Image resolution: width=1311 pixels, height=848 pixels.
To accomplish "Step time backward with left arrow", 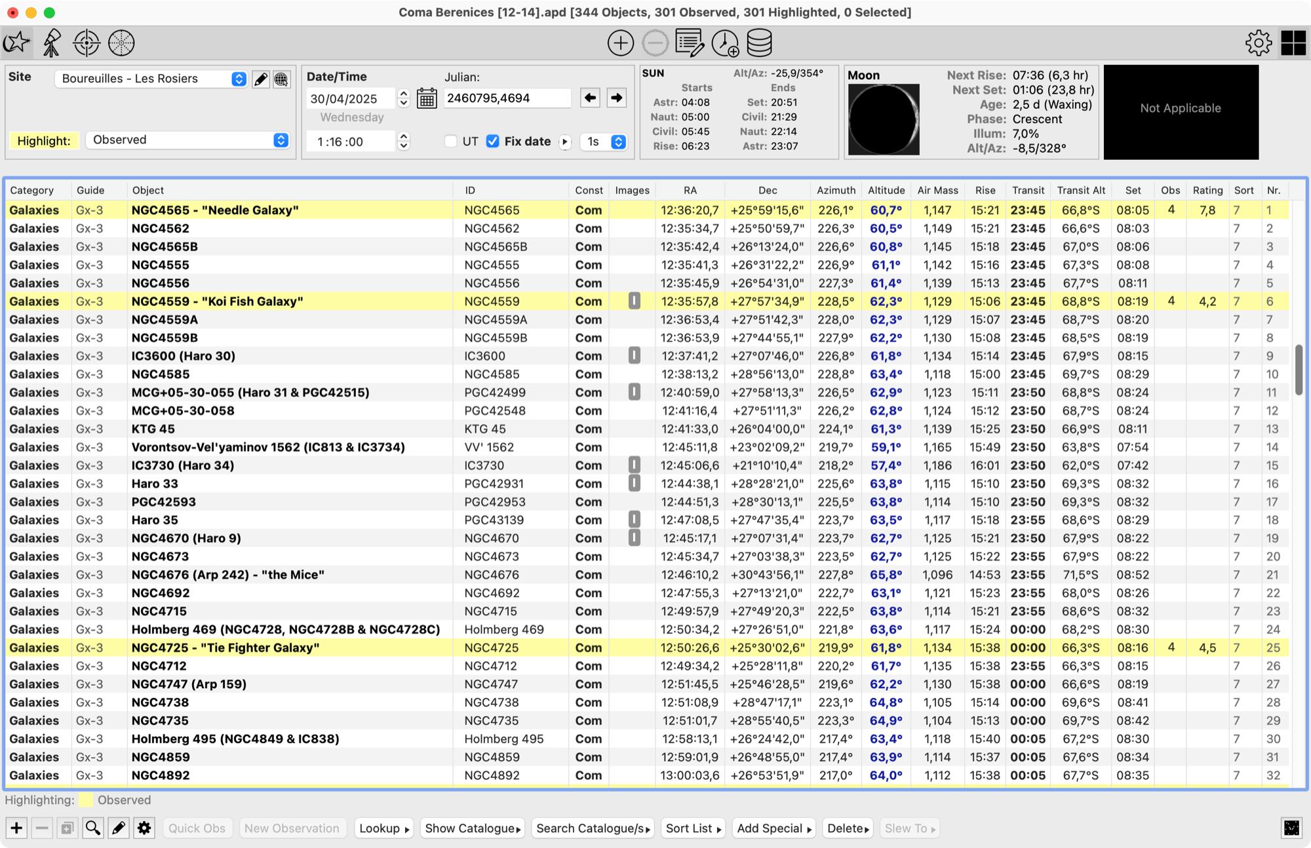I will coord(590,98).
